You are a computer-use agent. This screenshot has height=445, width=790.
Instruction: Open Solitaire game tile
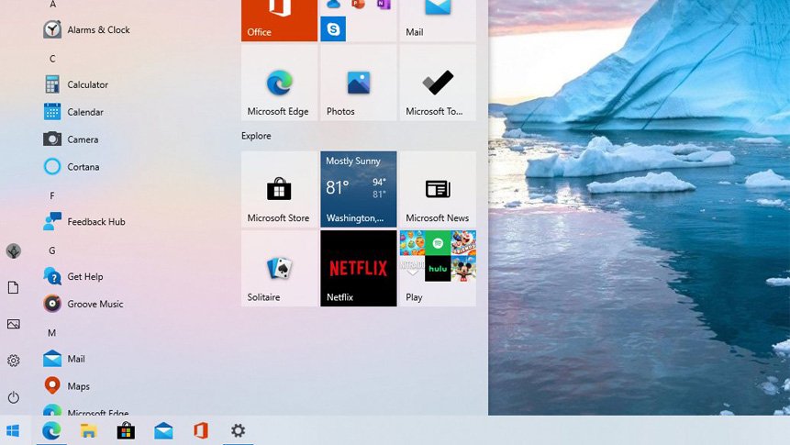pyautogui.click(x=279, y=268)
